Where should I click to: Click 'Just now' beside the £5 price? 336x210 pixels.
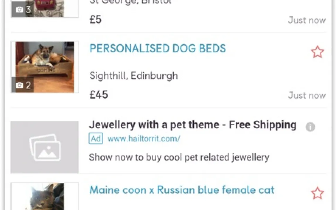pyautogui.click(x=307, y=20)
